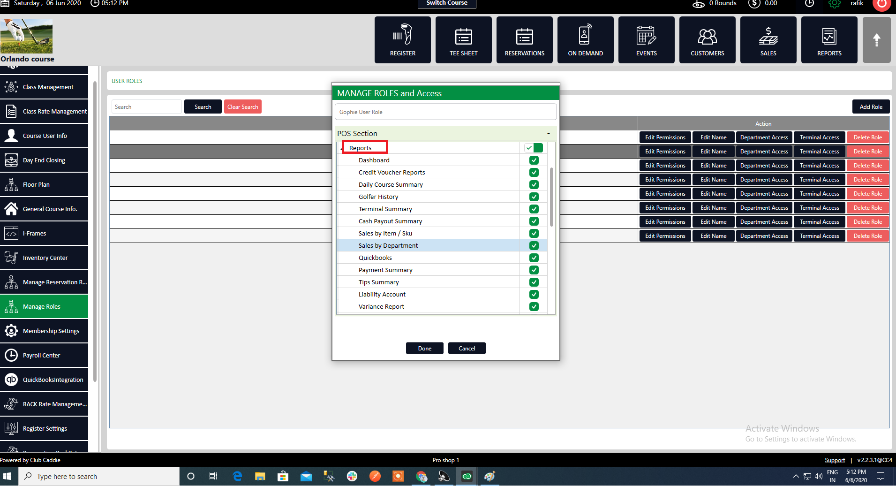The image size is (896, 494).
Task: Click Edit Permissions in first row
Action: point(665,137)
